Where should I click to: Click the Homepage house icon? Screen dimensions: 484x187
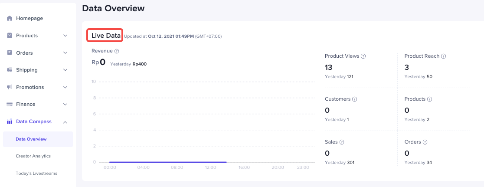pos(10,18)
